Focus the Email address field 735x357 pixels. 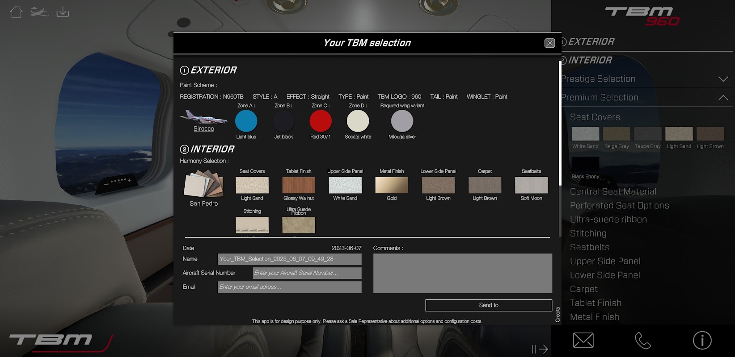click(290, 287)
